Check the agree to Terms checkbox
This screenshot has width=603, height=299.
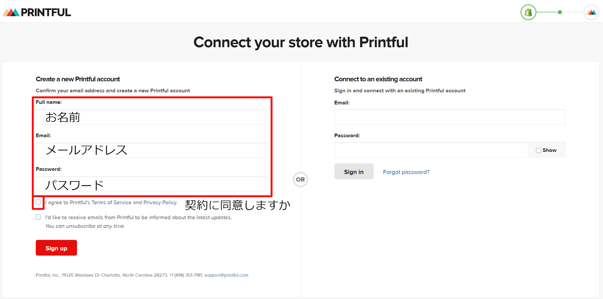coord(38,202)
